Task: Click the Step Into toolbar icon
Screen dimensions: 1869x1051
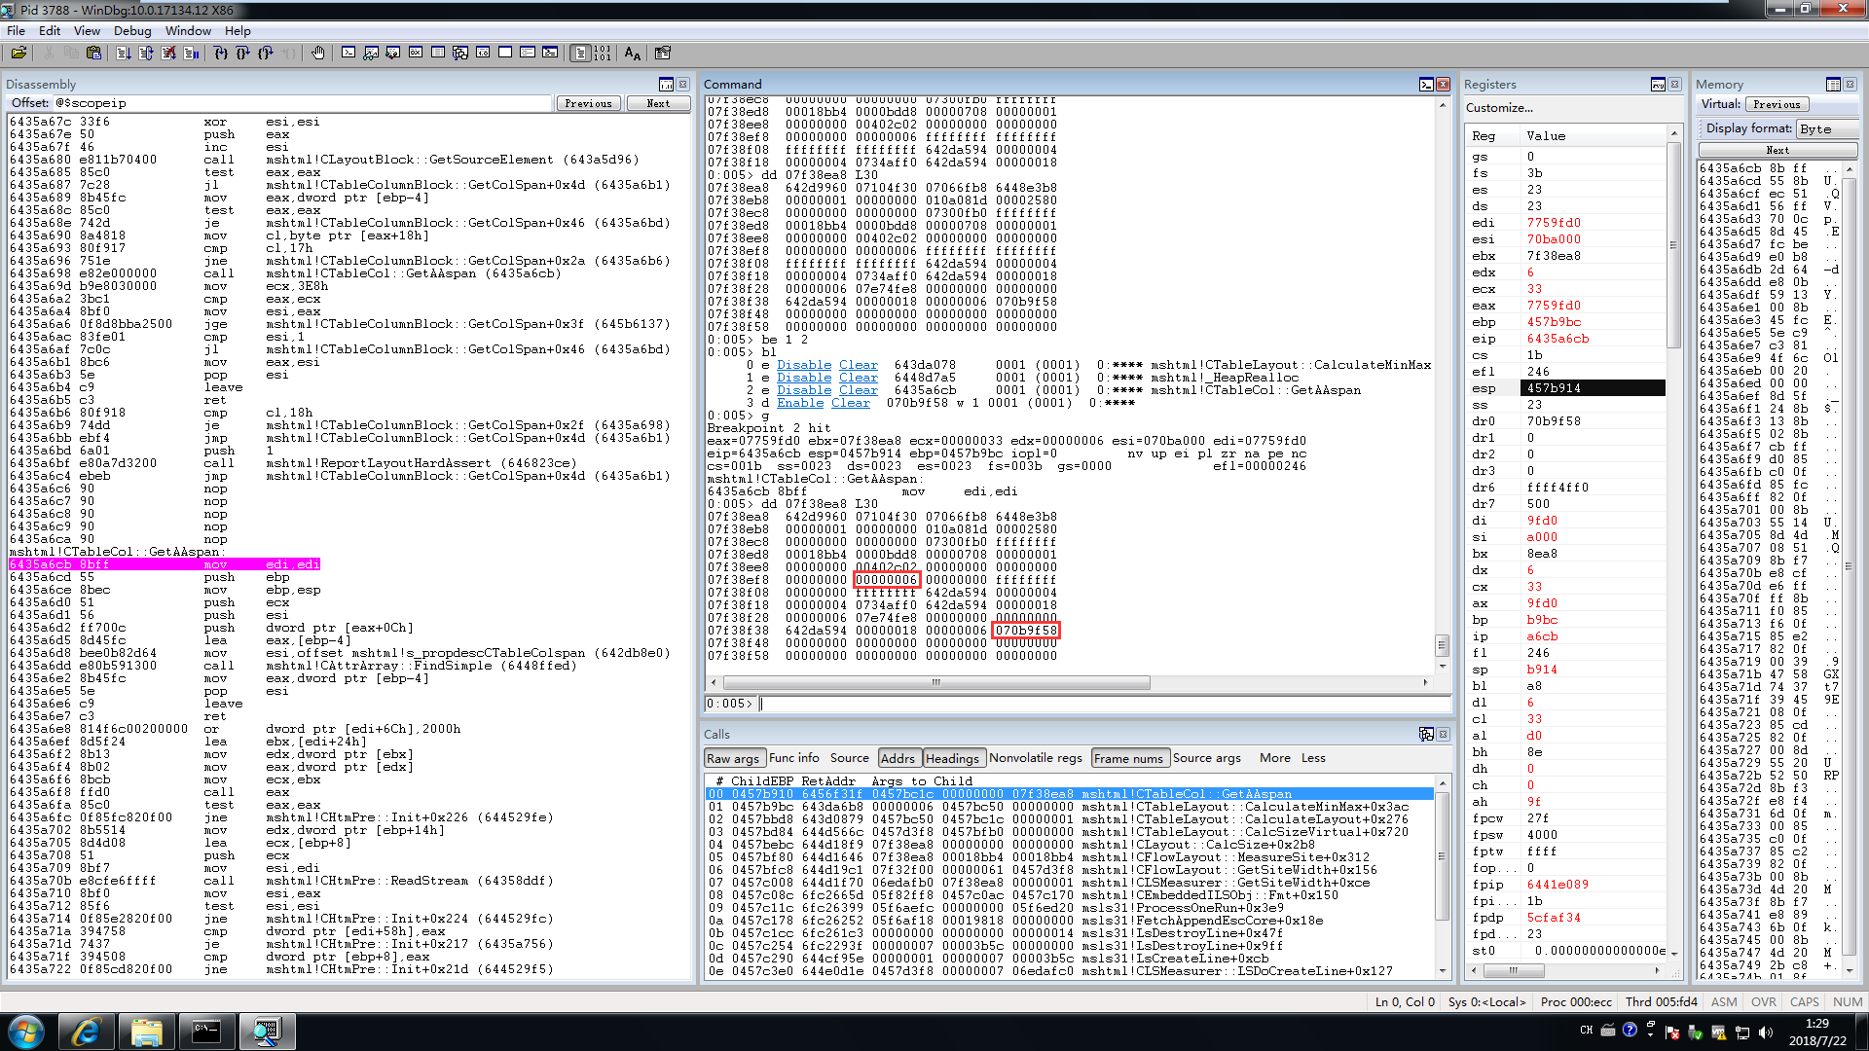Action: coord(221,54)
